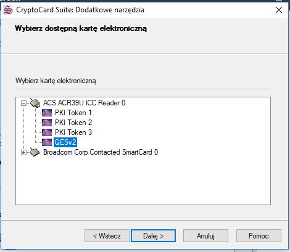Screen dimensions: 290x252
Task: Choose the PKI Token 2 entry
Action: coord(73,123)
